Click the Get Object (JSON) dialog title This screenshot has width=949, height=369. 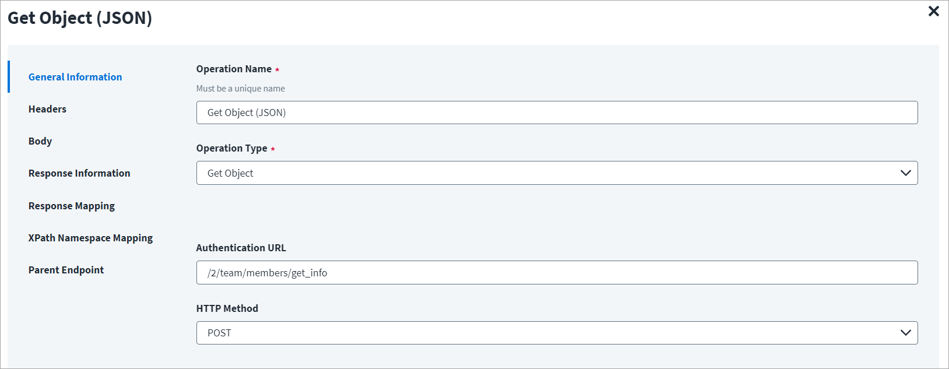(80, 18)
